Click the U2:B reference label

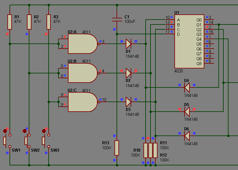pos(72,61)
